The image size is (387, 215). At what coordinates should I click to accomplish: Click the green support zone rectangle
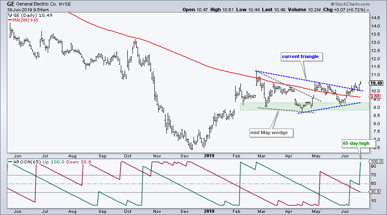304,106
